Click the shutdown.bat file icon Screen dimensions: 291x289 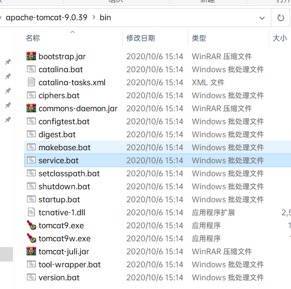[31, 186]
